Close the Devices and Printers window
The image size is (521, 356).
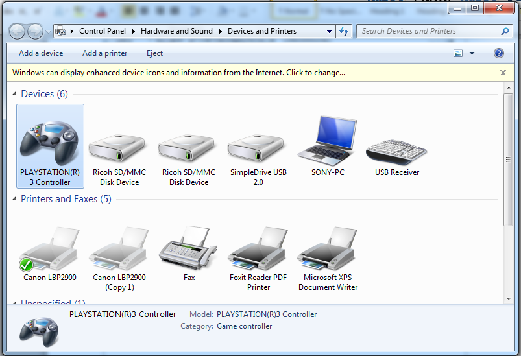pos(499,8)
